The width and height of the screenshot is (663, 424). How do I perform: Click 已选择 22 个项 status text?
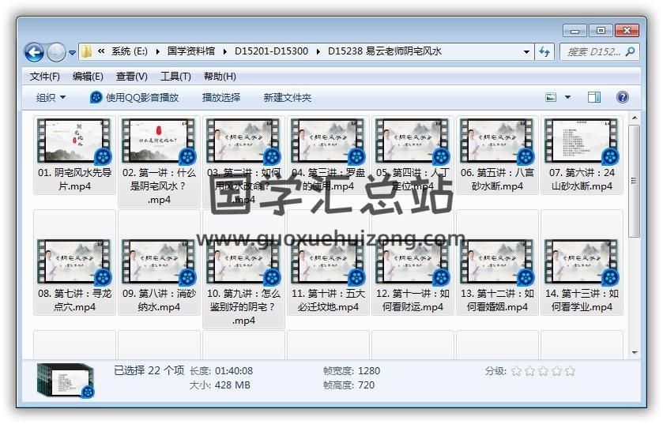[x=149, y=370]
